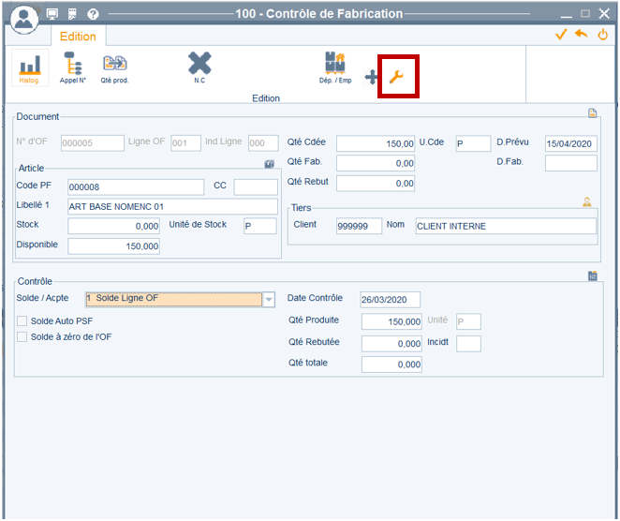This screenshot has height=521, width=620.
Task: Click the Qté Cdée field
Action: point(376,143)
